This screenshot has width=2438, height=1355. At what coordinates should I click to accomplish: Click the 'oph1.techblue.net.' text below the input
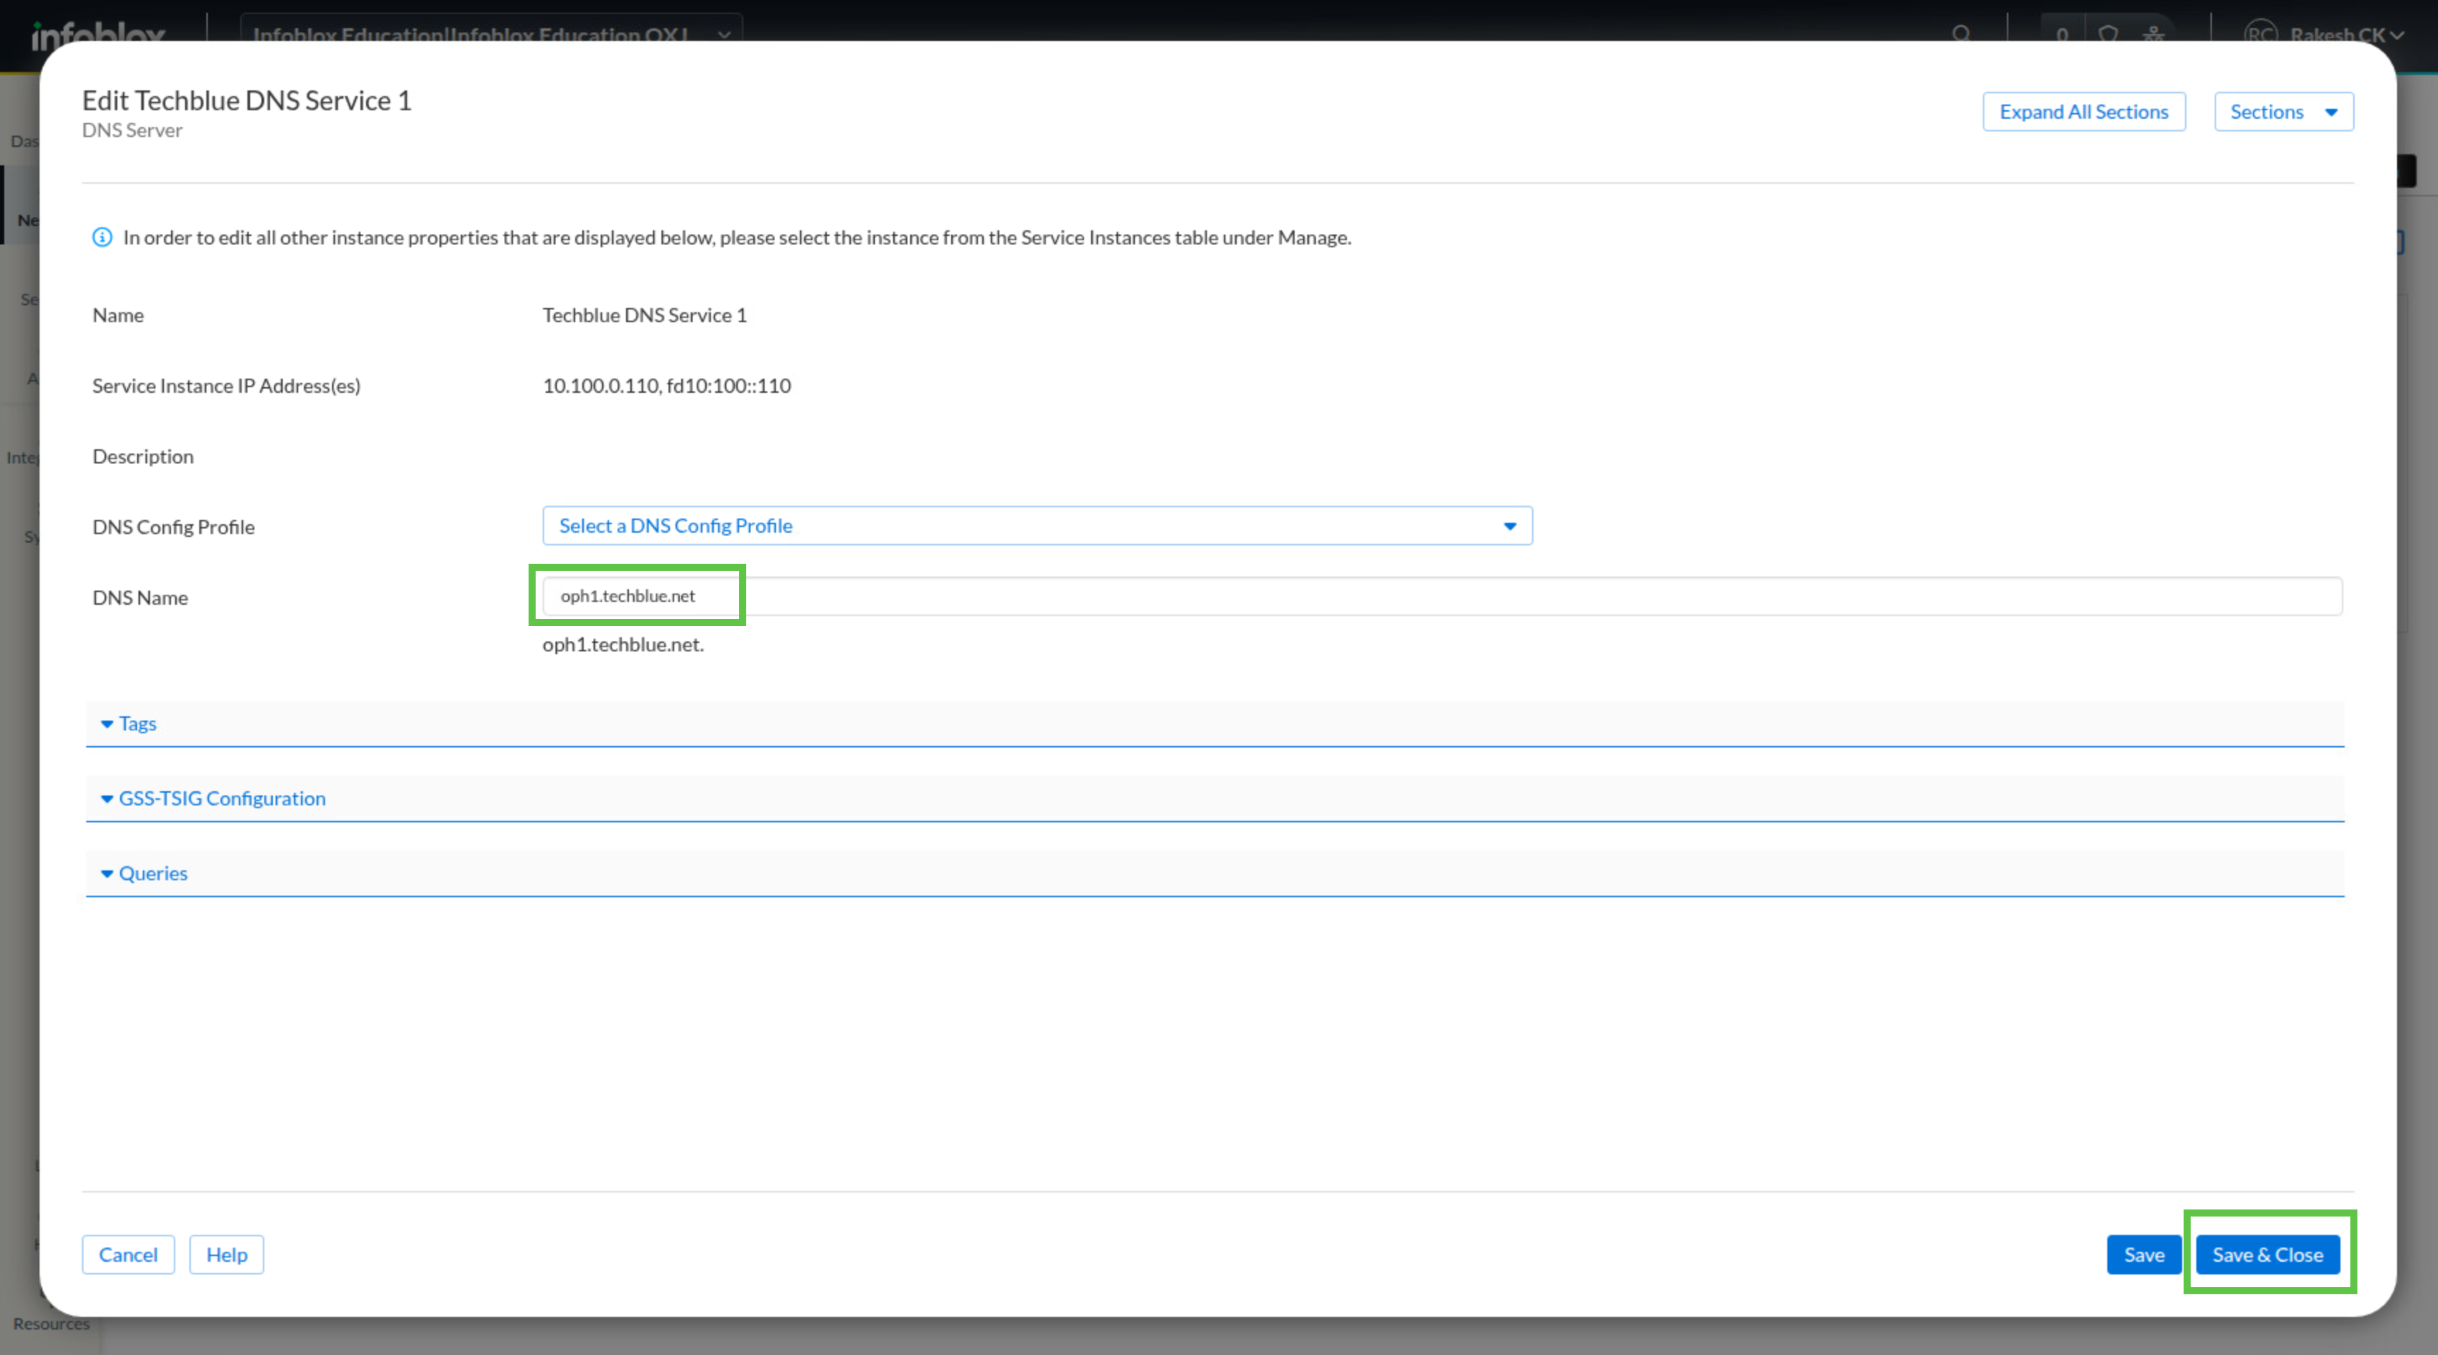pos(623,644)
